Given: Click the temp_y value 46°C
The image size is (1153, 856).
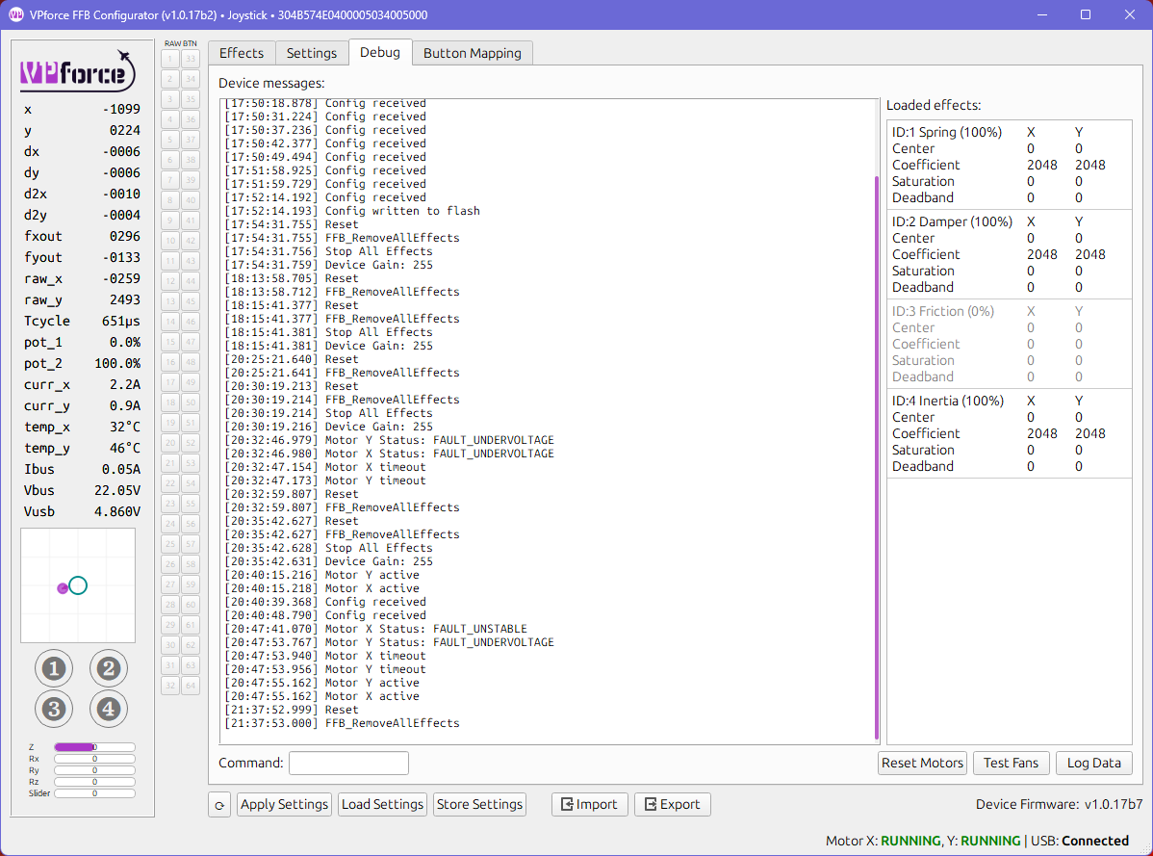Looking at the screenshot, I should click(125, 448).
